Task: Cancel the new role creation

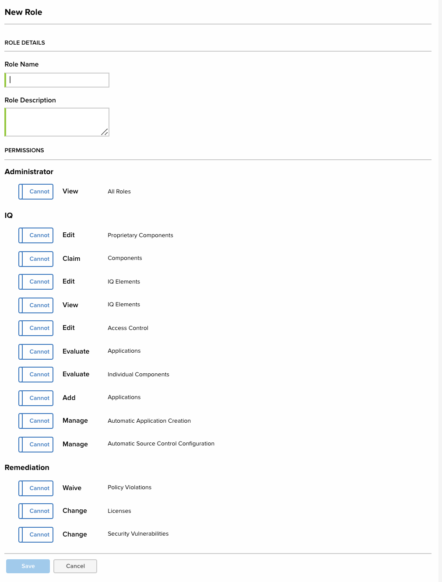Action: pyautogui.click(x=75, y=566)
